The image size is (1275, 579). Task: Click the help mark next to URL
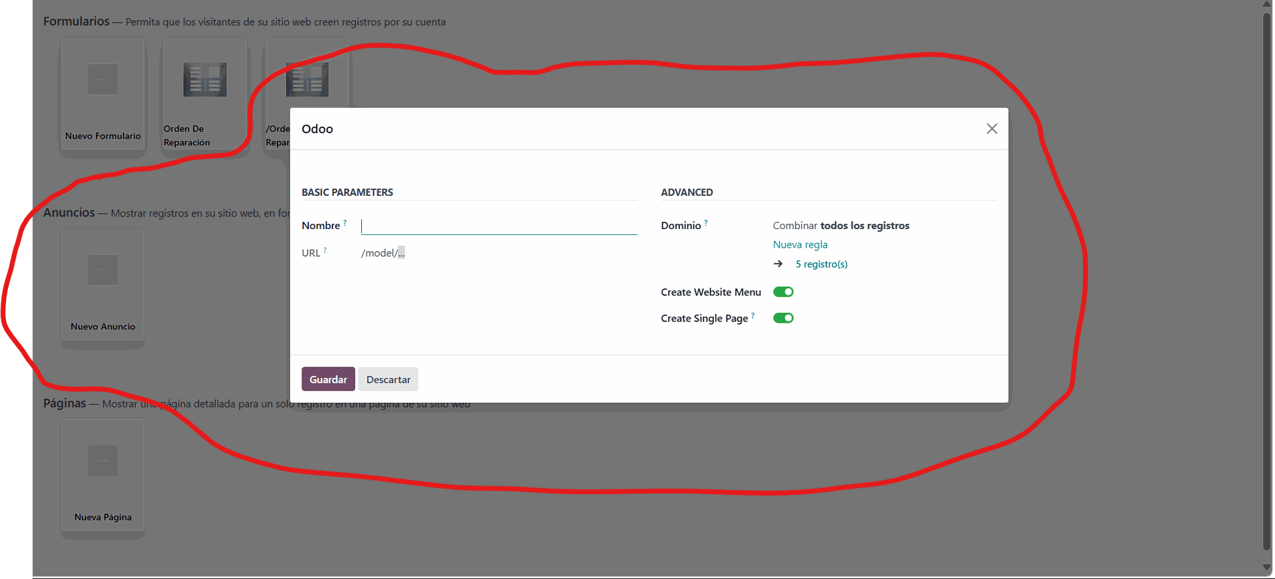325,250
